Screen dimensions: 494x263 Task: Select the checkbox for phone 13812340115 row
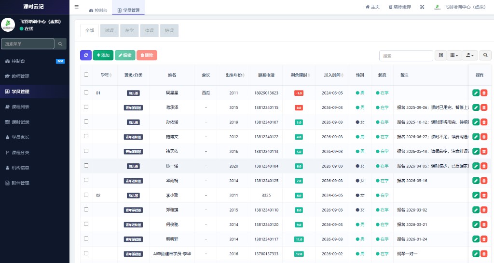click(86, 107)
